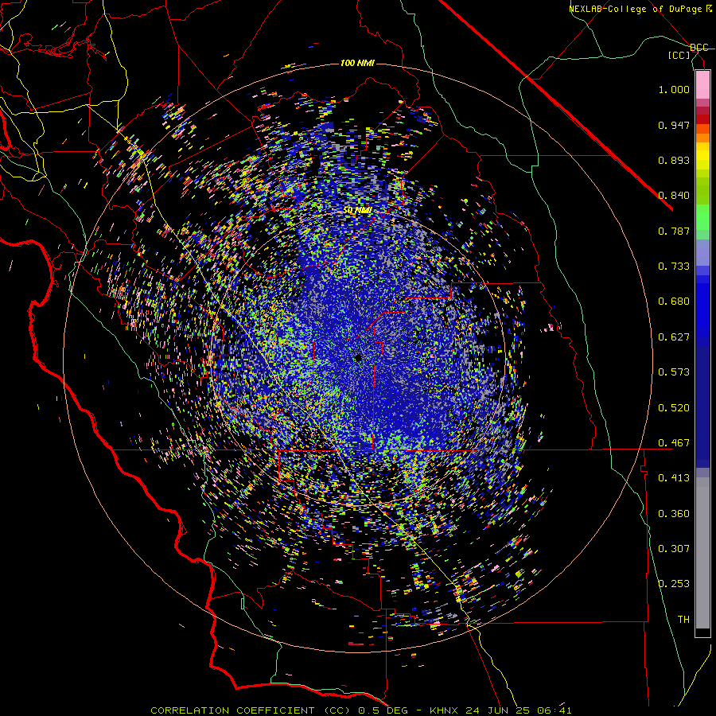Image resolution: width=716 pixels, height=716 pixels.
Task: Click the "TH" threshold label on scale
Action: (683, 620)
